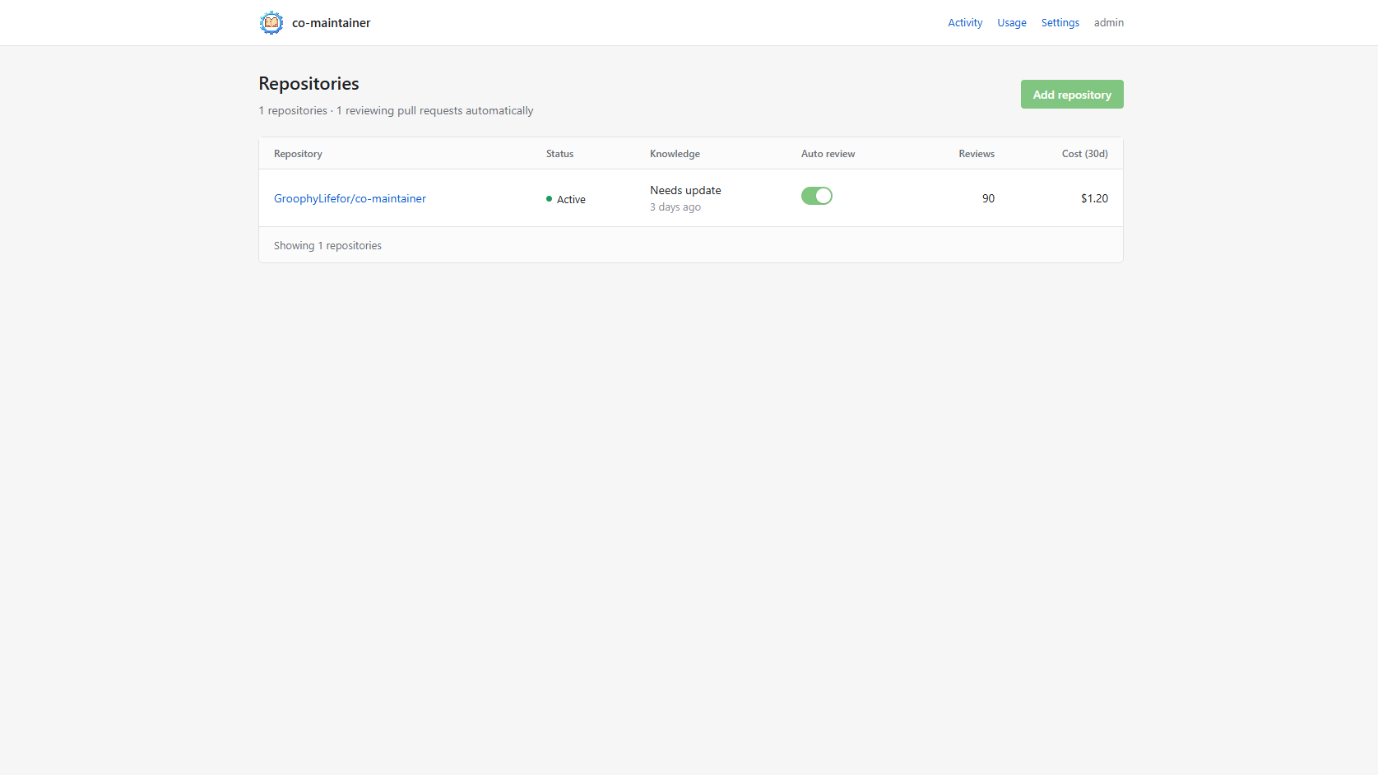1378x775 pixels.
Task: Click the reviews count 90
Action: [988, 198]
